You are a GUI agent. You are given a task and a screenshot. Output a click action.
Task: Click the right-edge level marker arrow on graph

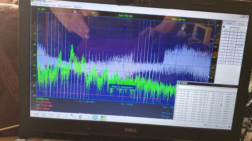(209, 77)
